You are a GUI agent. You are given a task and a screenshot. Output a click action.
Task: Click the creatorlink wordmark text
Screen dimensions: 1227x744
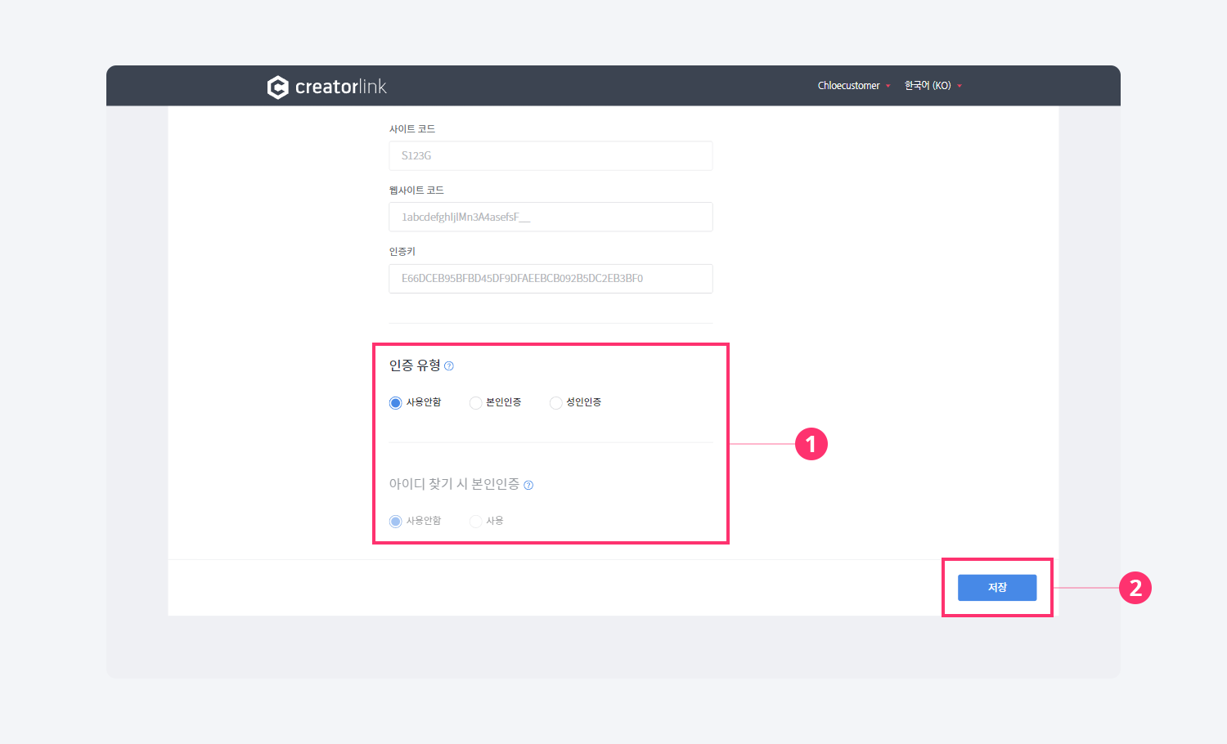(x=340, y=87)
